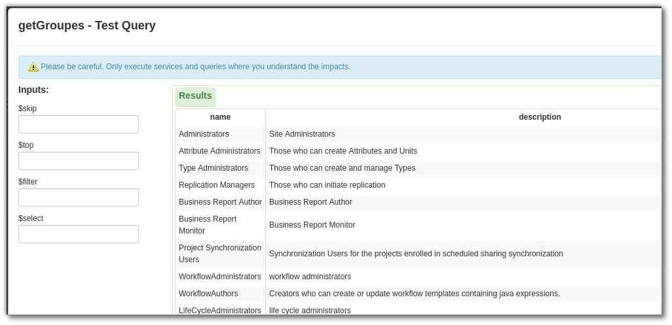Click the LifeCycleAdministrators name cell
The image size is (672, 325).
[x=220, y=311]
